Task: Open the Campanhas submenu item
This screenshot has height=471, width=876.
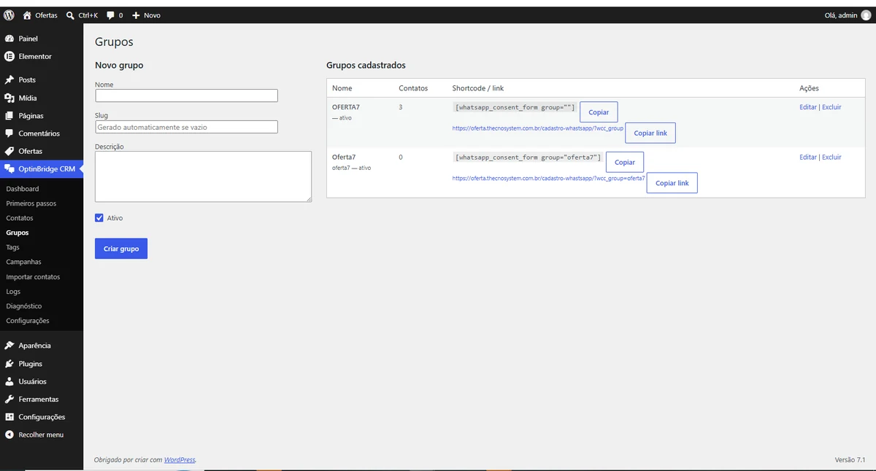Action: tap(23, 262)
